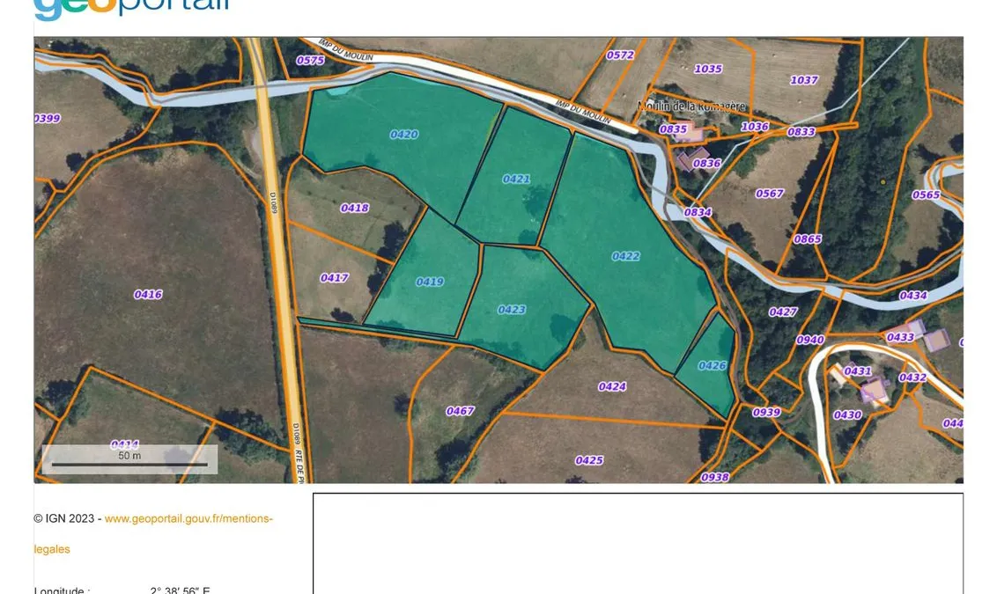Select highlighted parcel label 0426
Viewport: 997px width, 594px height.
click(x=713, y=365)
